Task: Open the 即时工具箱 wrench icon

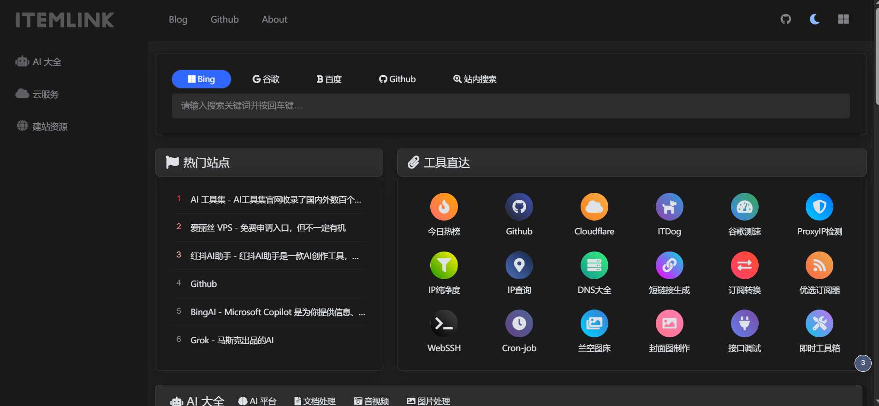Action: tap(820, 323)
